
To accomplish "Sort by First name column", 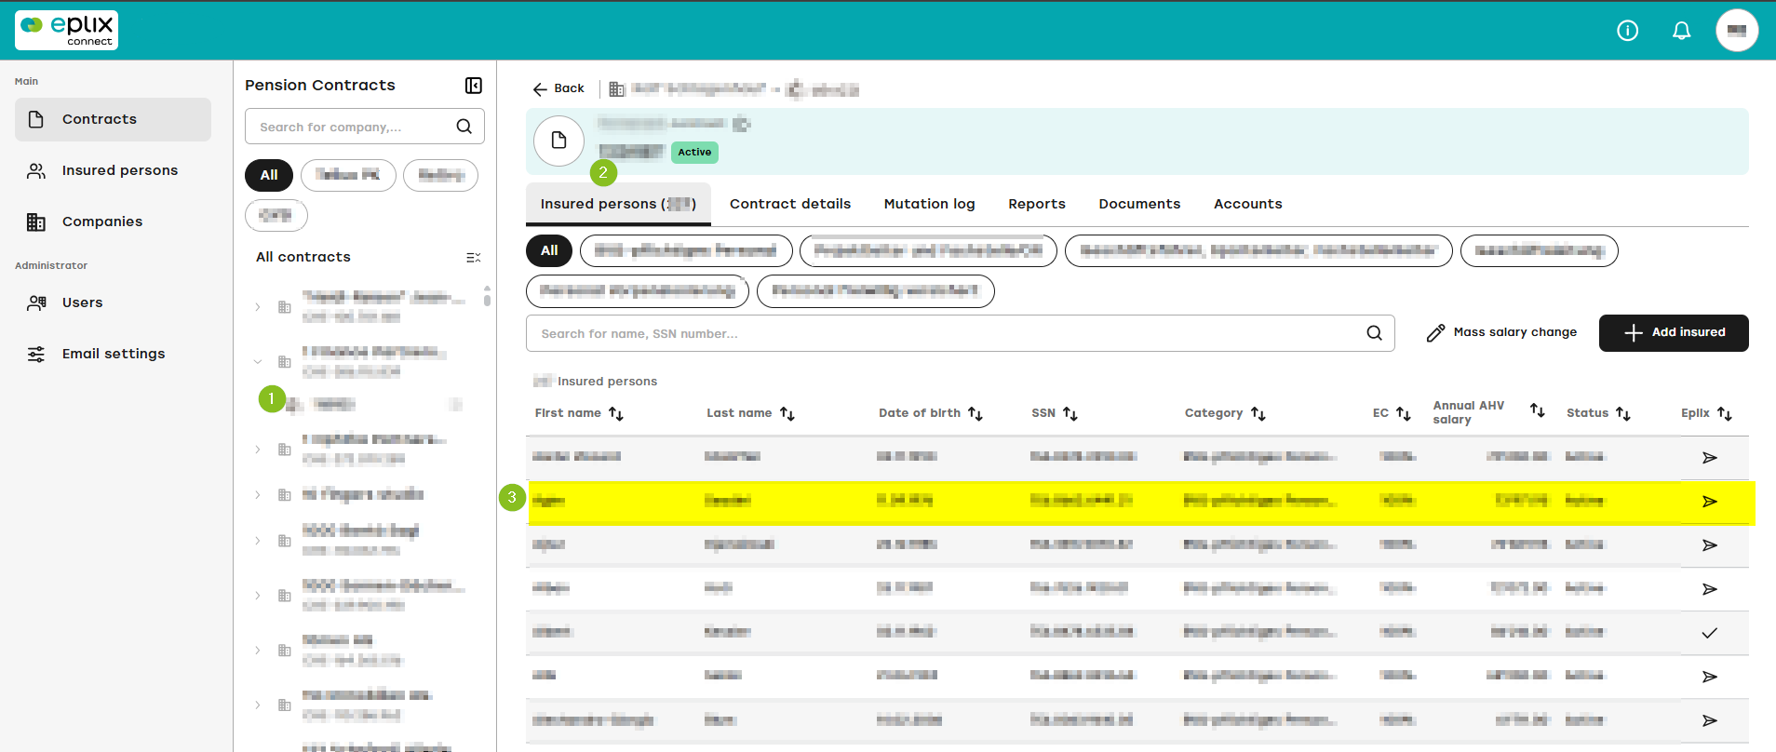I will (x=616, y=413).
